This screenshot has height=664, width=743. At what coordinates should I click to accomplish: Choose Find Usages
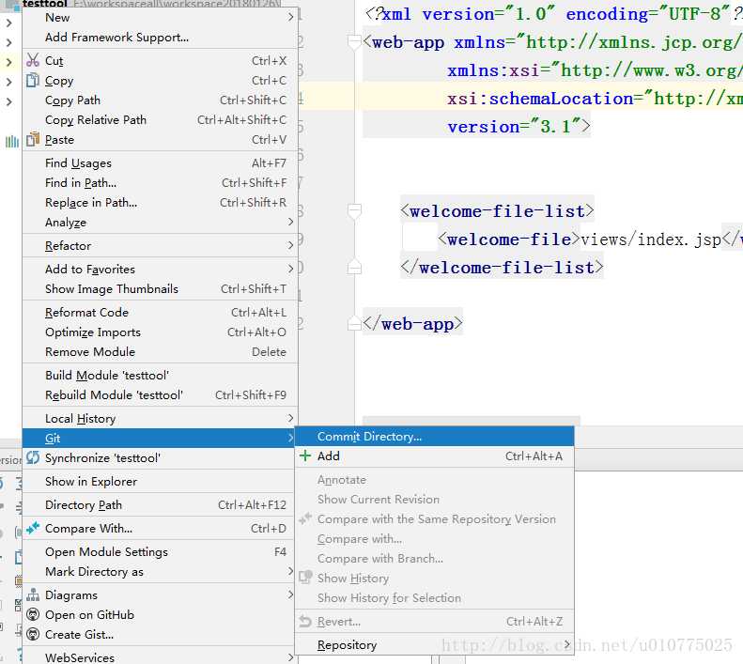(x=160, y=163)
